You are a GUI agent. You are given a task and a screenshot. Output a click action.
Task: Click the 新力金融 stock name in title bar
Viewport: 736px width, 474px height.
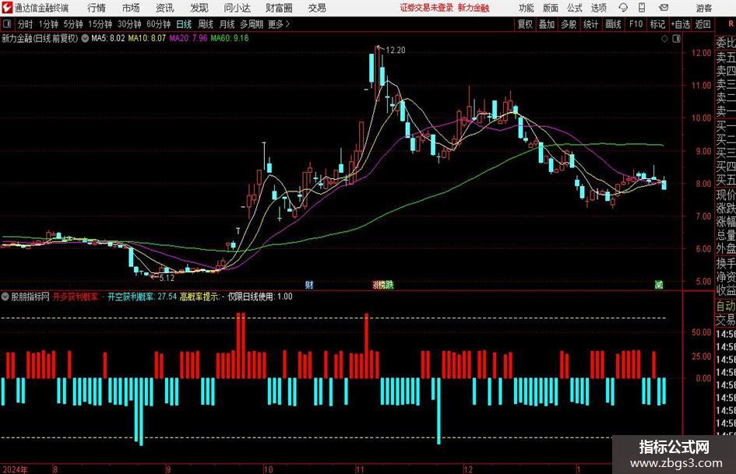click(x=474, y=8)
